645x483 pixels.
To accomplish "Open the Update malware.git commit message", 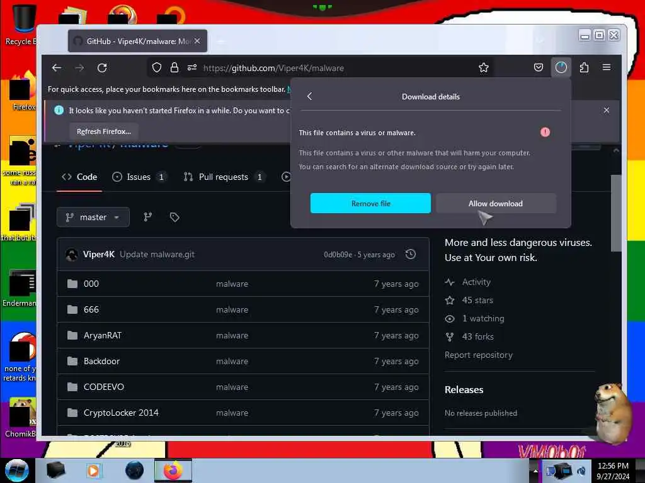I will tap(157, 254).
